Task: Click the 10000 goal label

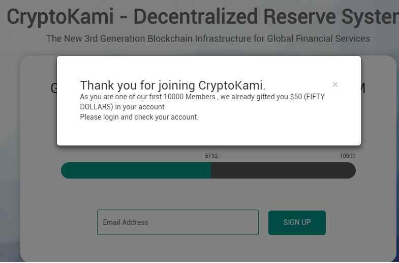Action: 348,156
